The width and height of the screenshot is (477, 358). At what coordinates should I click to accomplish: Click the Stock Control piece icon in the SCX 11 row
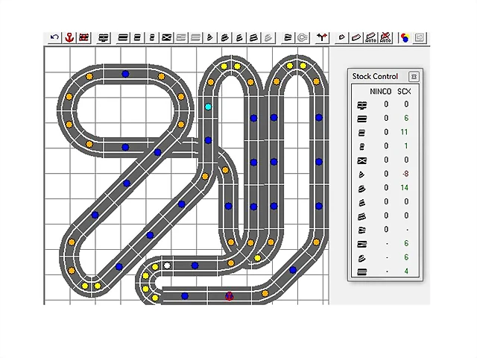[362, 133]
